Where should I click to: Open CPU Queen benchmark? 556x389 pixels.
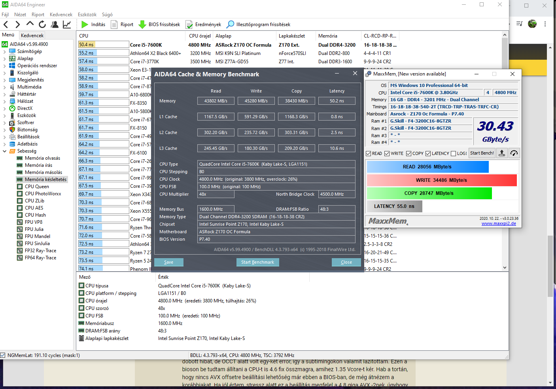[37, 187]
